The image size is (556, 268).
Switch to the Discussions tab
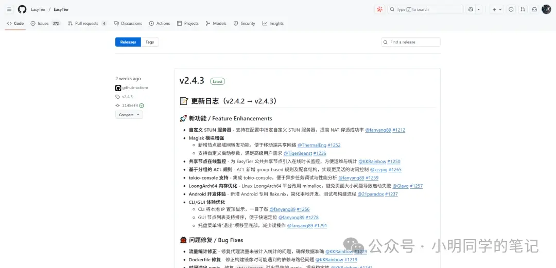coord(128,23)
